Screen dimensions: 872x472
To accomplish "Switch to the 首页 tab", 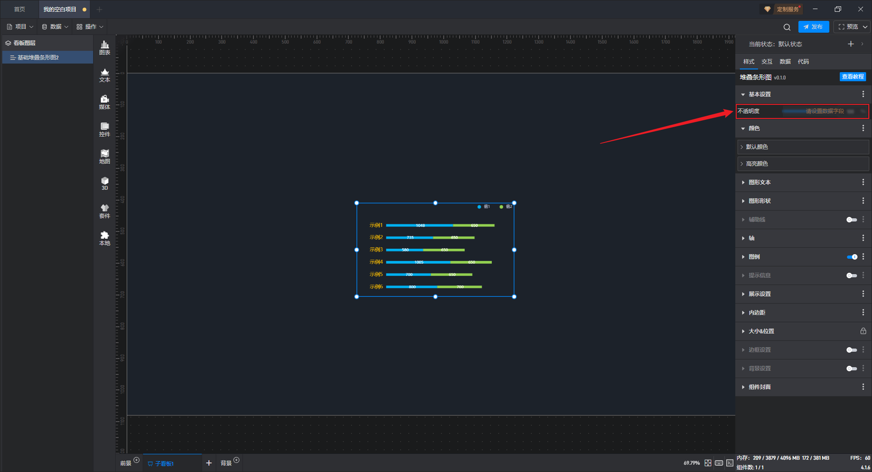I will pos(20,9).
